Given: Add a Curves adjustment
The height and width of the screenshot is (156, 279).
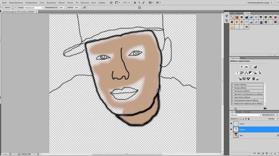Looking at the screenshot, I should tap(251, 67).
